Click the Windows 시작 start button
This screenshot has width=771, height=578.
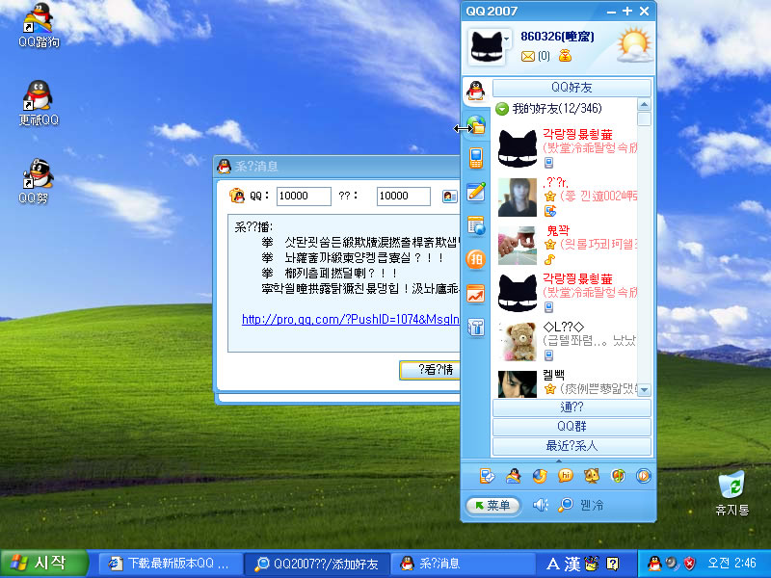pyautogui.click(x=44, y=564)
